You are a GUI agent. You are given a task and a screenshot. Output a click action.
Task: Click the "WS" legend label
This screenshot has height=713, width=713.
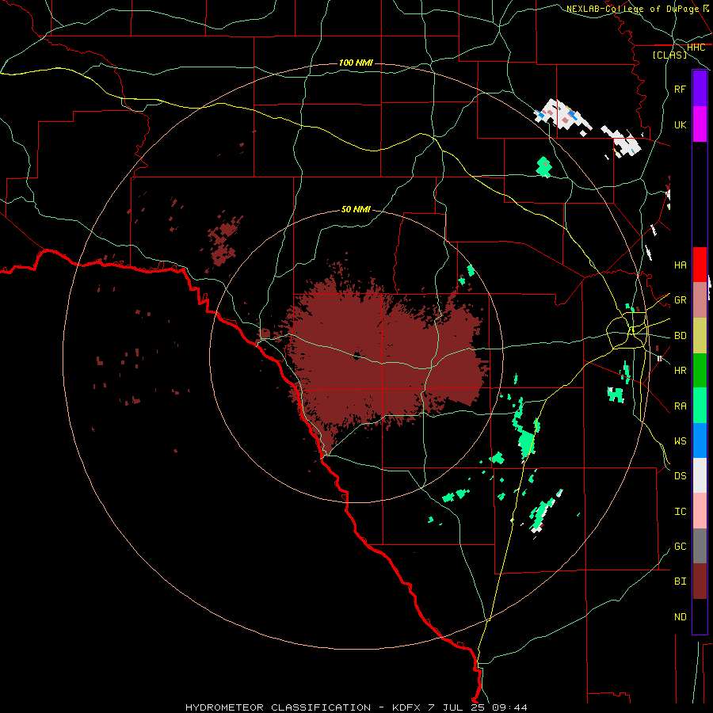tap(681, 441)
